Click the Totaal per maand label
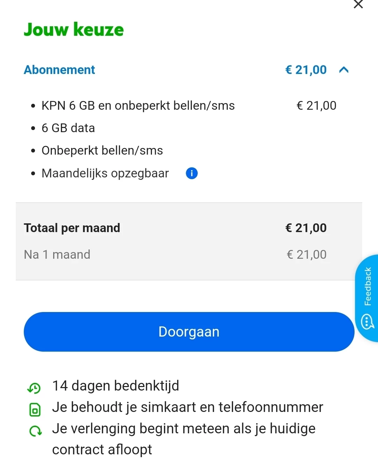This screenshot has height=474, width=378. 72,228
